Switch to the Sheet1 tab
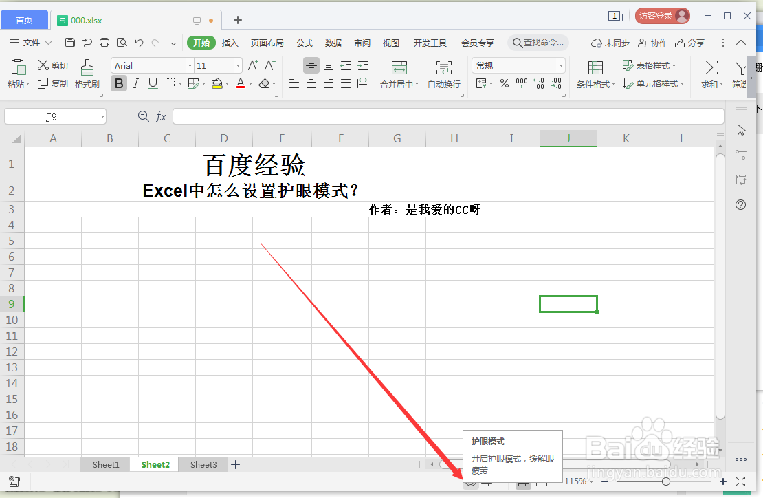The width and height of the screenshot is (763, 498). 106,464
